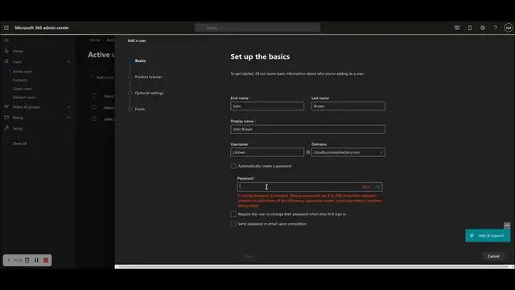Go to Finish wizard step
515x290 pixels.
coord(139,109)
